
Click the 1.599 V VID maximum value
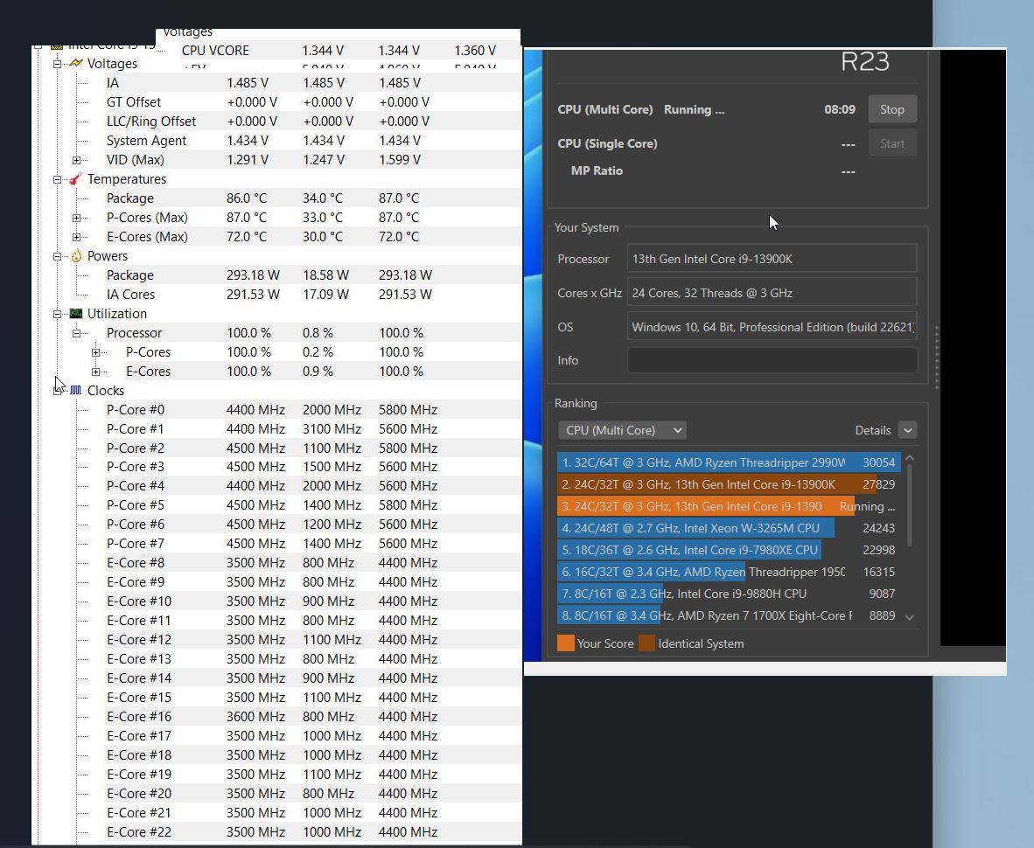400,159
